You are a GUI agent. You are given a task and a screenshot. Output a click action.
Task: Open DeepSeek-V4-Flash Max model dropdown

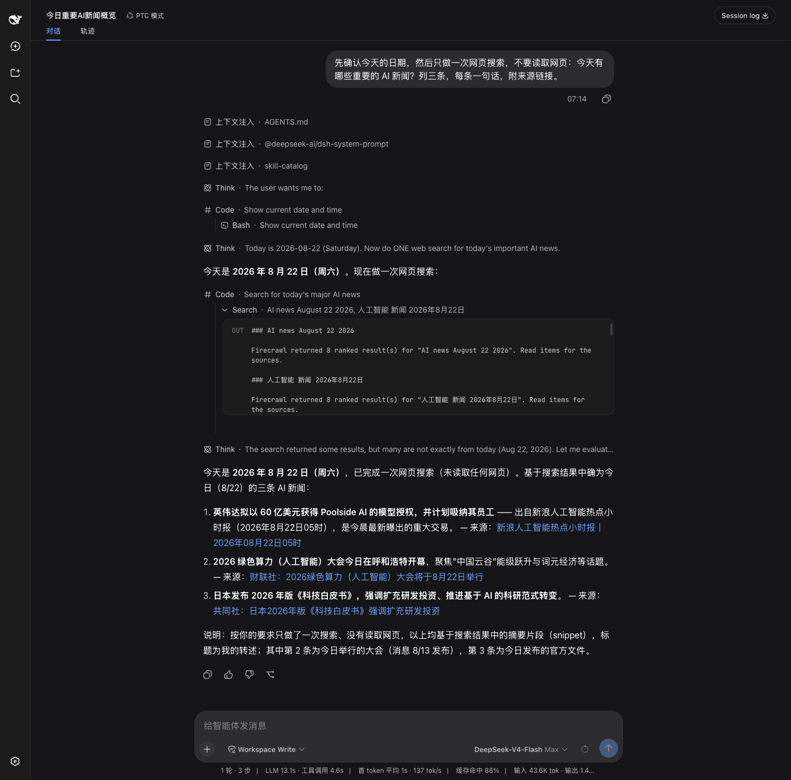tap(521, 749)
